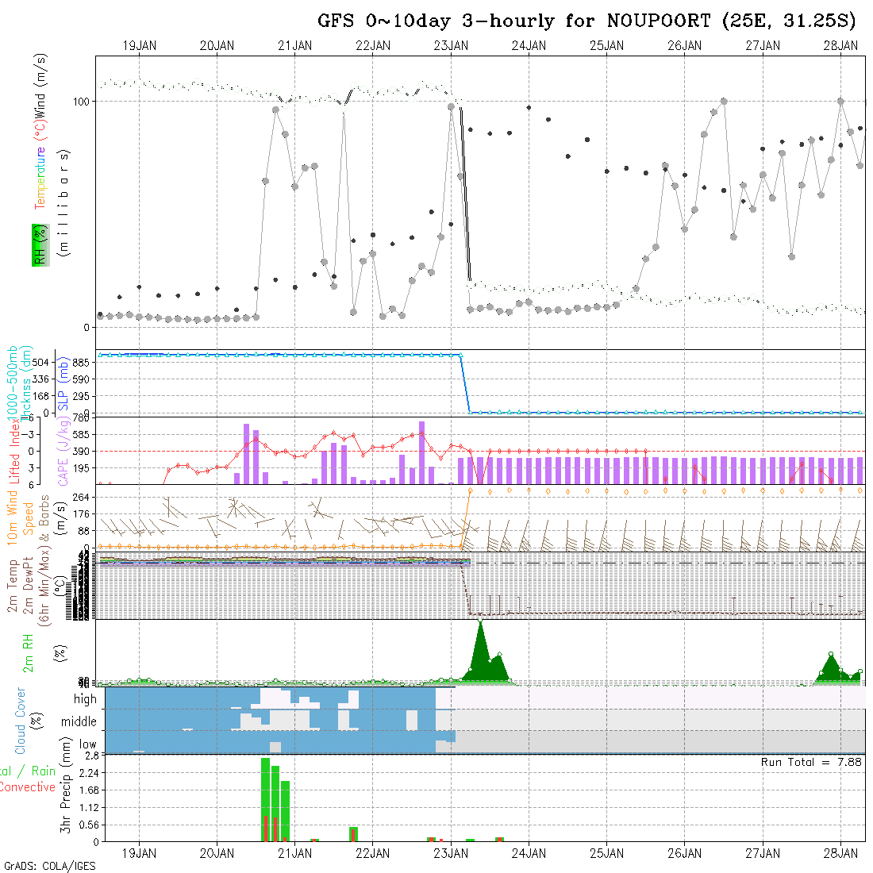Click the 195 CAPE axis value
This screenshot has width=873, height=873.
[81, 468]
